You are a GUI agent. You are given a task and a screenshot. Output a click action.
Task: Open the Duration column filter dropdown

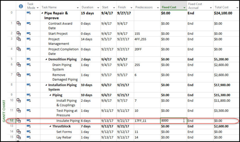98,8
